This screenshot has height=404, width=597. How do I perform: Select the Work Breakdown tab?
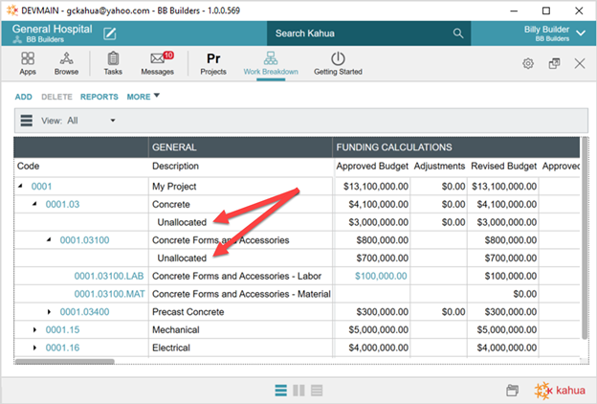pos(271,63)
